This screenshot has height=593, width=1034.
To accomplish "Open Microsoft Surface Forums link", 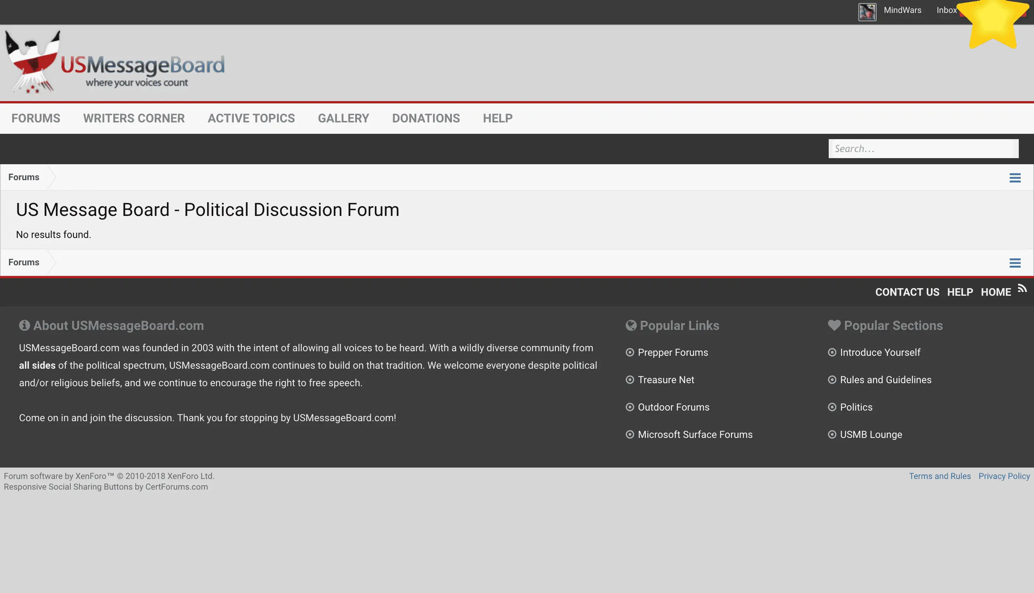I will point(695,434).
